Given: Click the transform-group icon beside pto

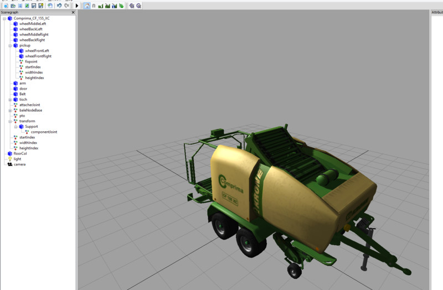Looking at the screenshot, I should coord(16,116).
